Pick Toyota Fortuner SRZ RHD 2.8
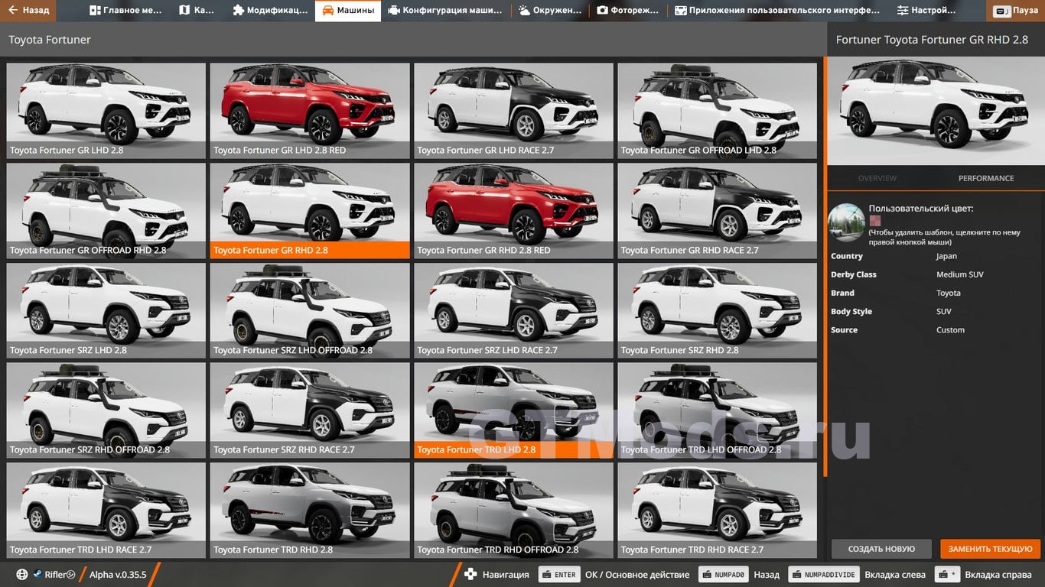This screenshot has width=1045, height=587. [x=718, y=311]
